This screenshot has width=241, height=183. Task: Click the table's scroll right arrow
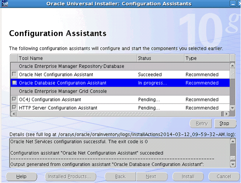pyautogui.click(x=227, y=114)
